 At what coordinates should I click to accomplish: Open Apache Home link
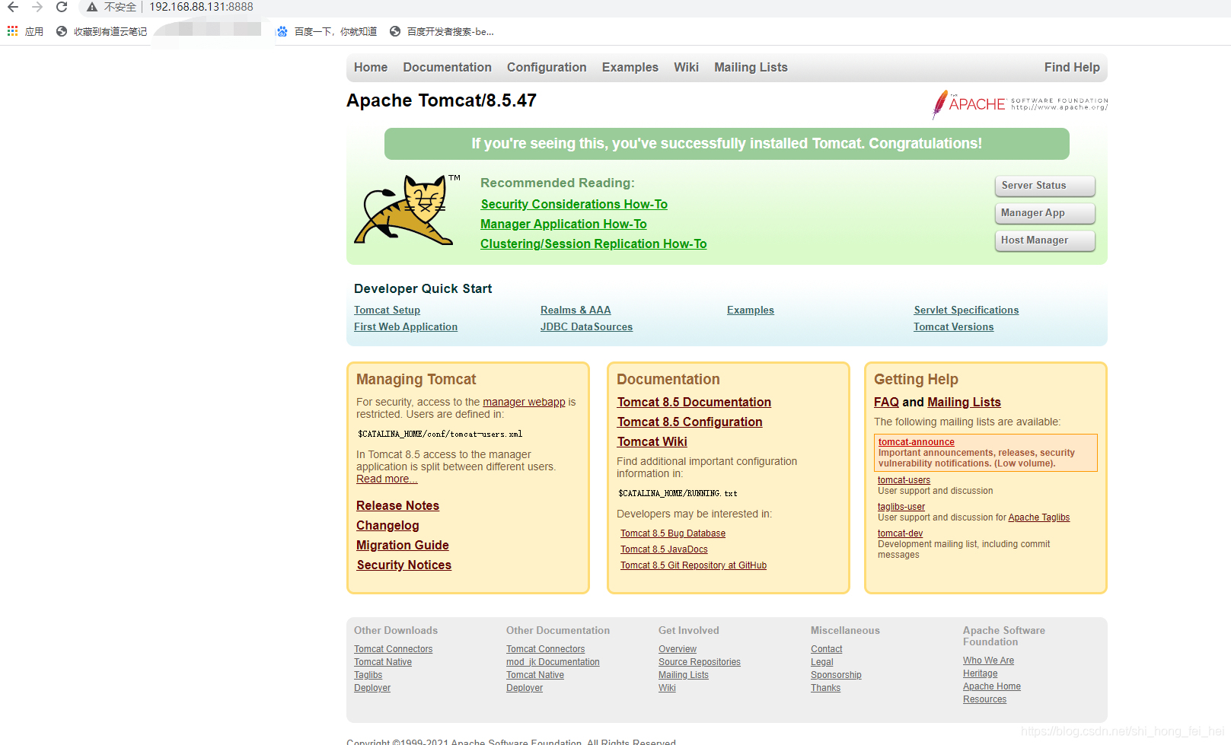(x=992, y=686)
